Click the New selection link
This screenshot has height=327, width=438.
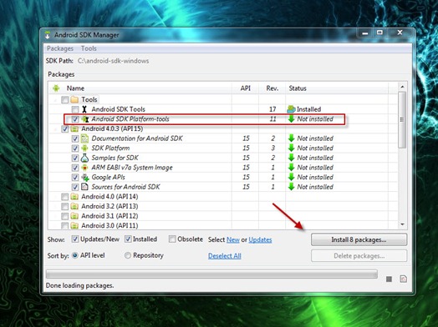point(233,239)
